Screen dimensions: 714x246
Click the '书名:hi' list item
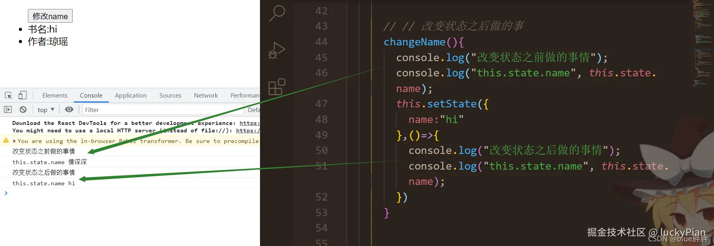[42, 29]
